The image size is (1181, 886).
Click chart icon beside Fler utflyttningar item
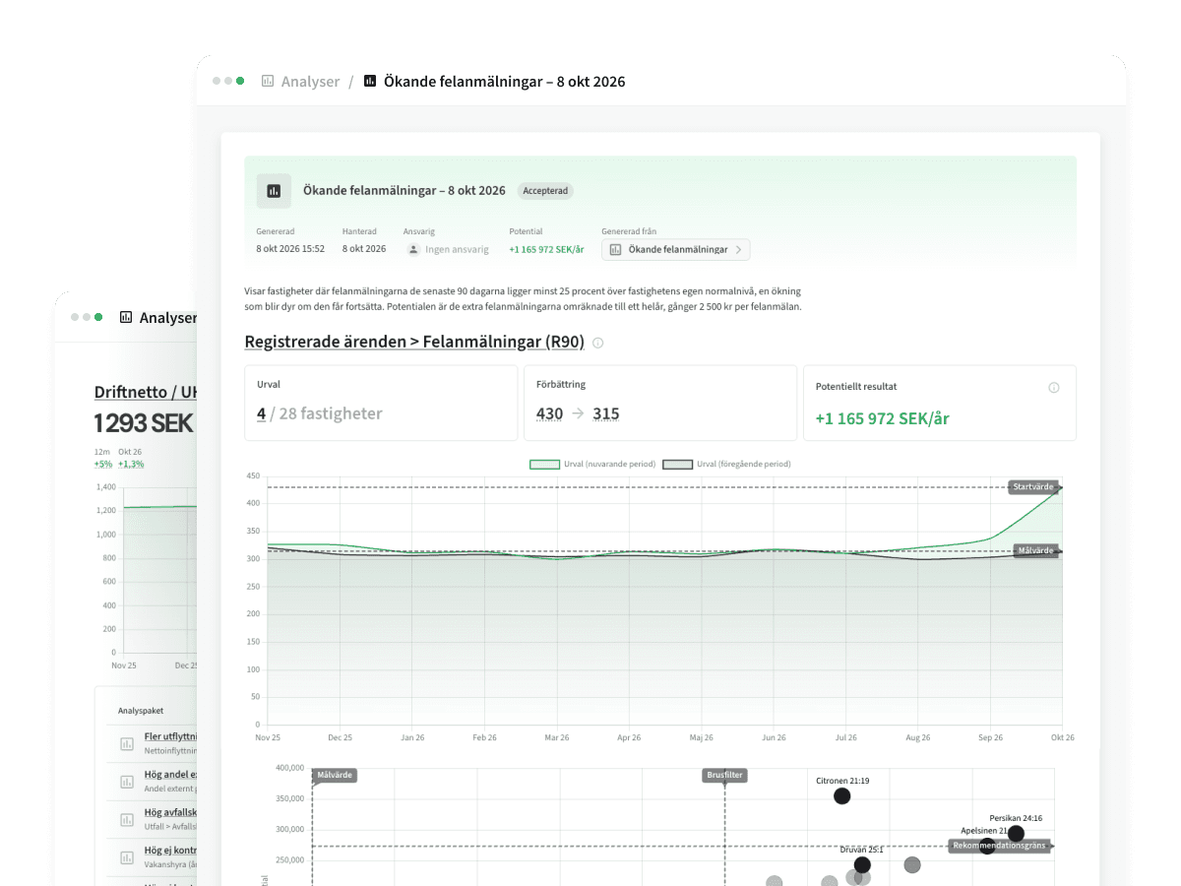(127, 743)
